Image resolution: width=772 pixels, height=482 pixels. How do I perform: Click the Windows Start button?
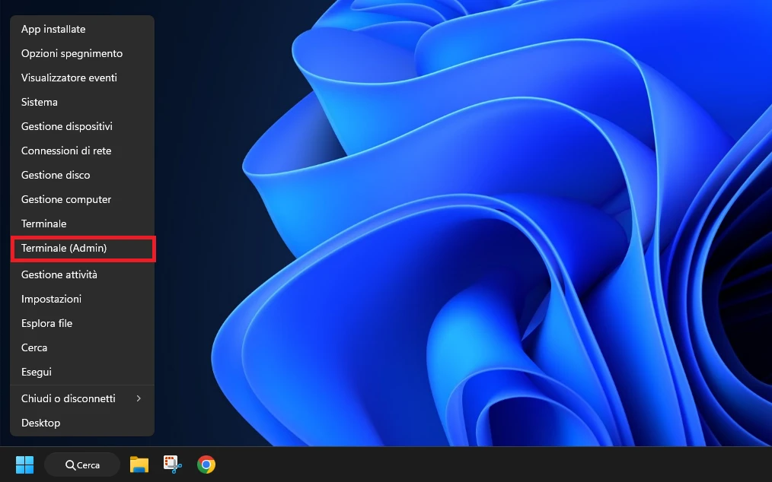click(x=24, y=465)
